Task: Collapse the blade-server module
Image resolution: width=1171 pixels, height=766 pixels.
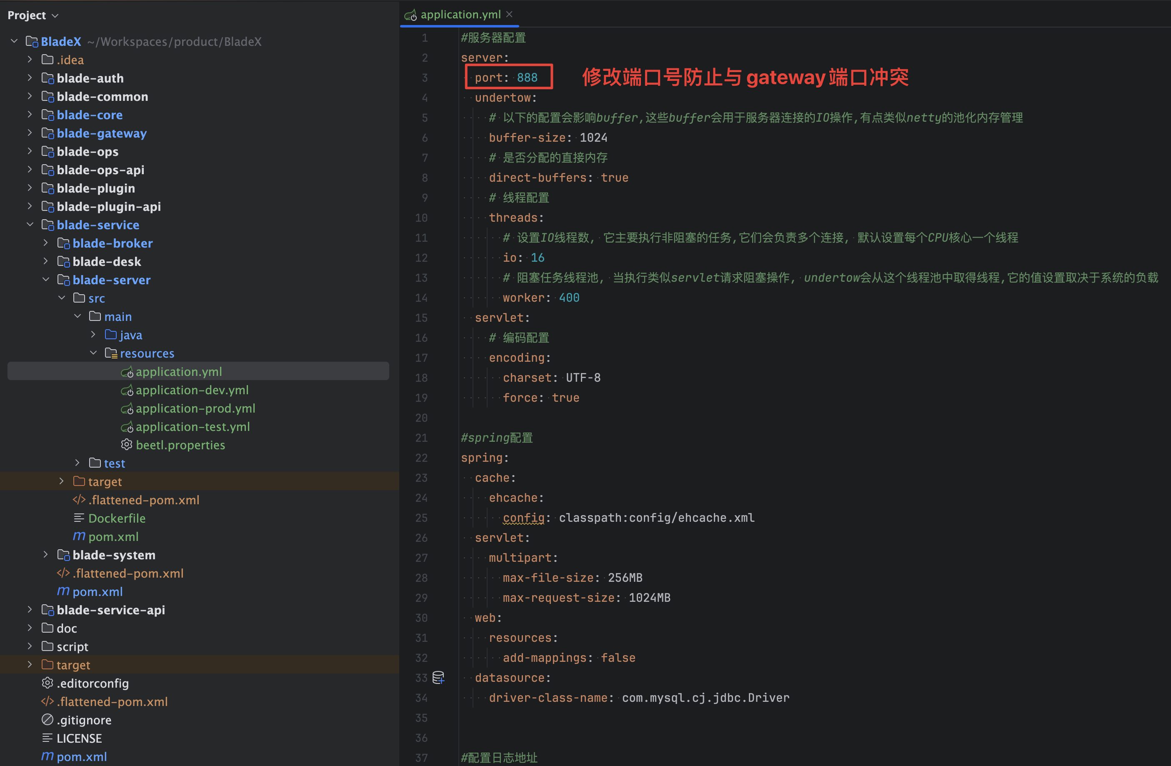Action: point(46,280)
